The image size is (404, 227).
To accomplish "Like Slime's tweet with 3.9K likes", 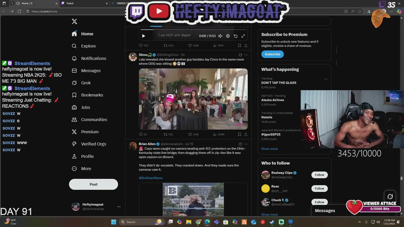I will 193,134.
